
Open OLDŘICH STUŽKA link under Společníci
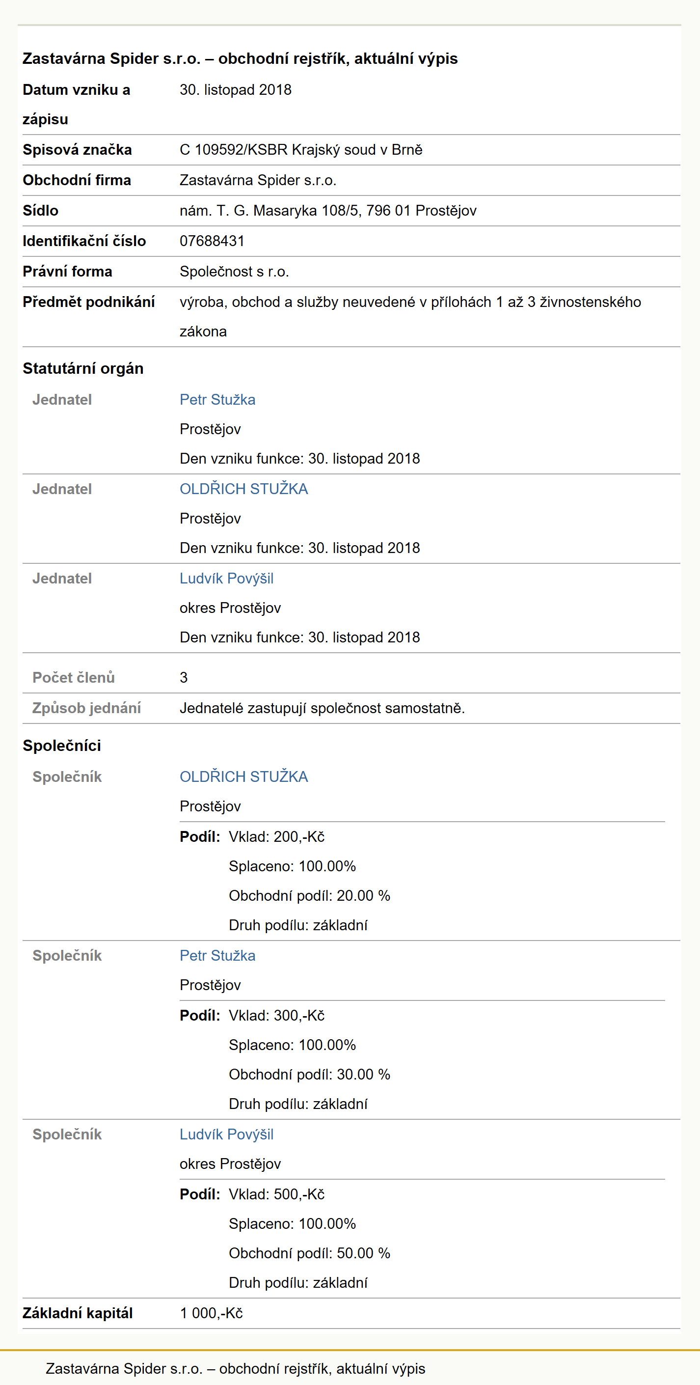243,776
